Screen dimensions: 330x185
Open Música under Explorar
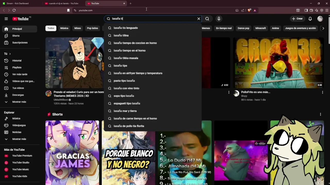click(x=20, y=118)
